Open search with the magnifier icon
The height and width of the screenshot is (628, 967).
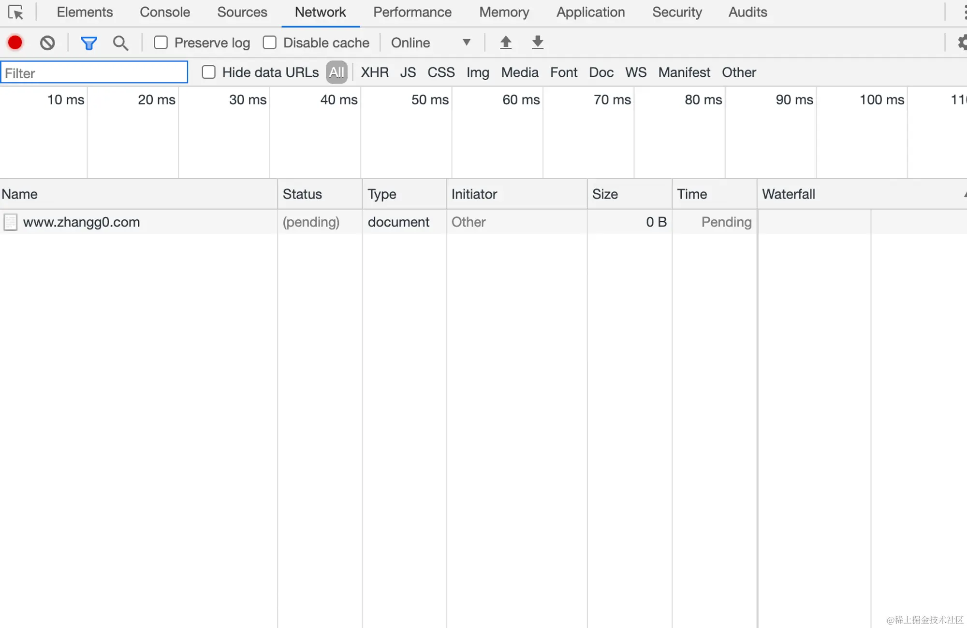pos(120,43)
